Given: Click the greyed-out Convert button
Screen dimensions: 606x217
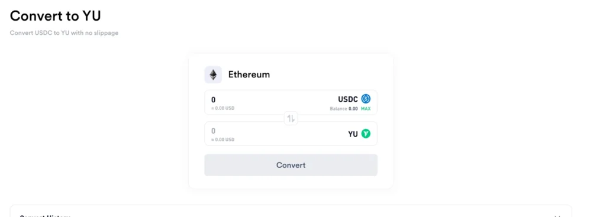Looking at the screenshot, I should tap(291, 165).
